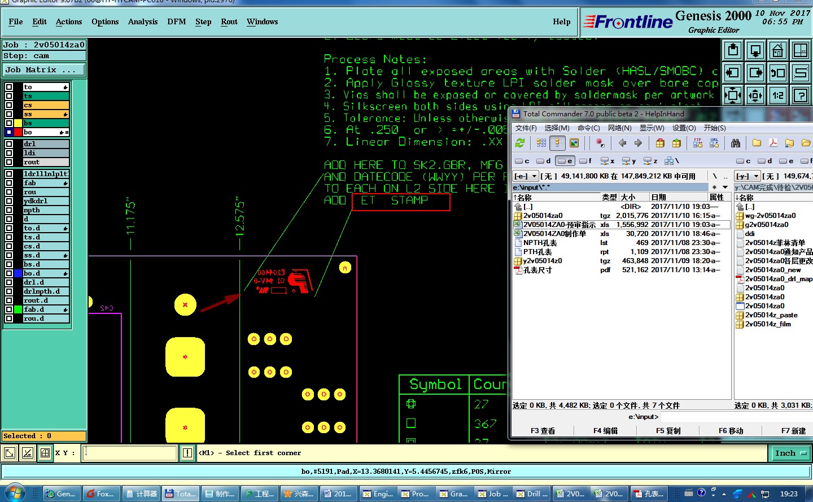
Task: Click the grid snap icon by XY
Action: coord(45,453)
